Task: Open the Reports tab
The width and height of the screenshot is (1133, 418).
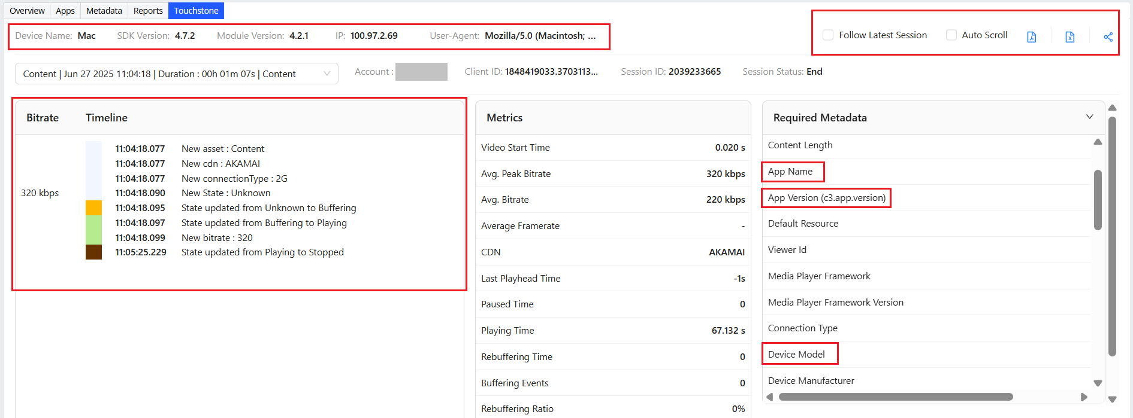Action: (x=148, y=11)
